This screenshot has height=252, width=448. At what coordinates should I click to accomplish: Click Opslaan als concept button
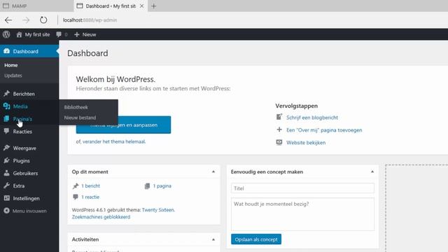point(256,239)
